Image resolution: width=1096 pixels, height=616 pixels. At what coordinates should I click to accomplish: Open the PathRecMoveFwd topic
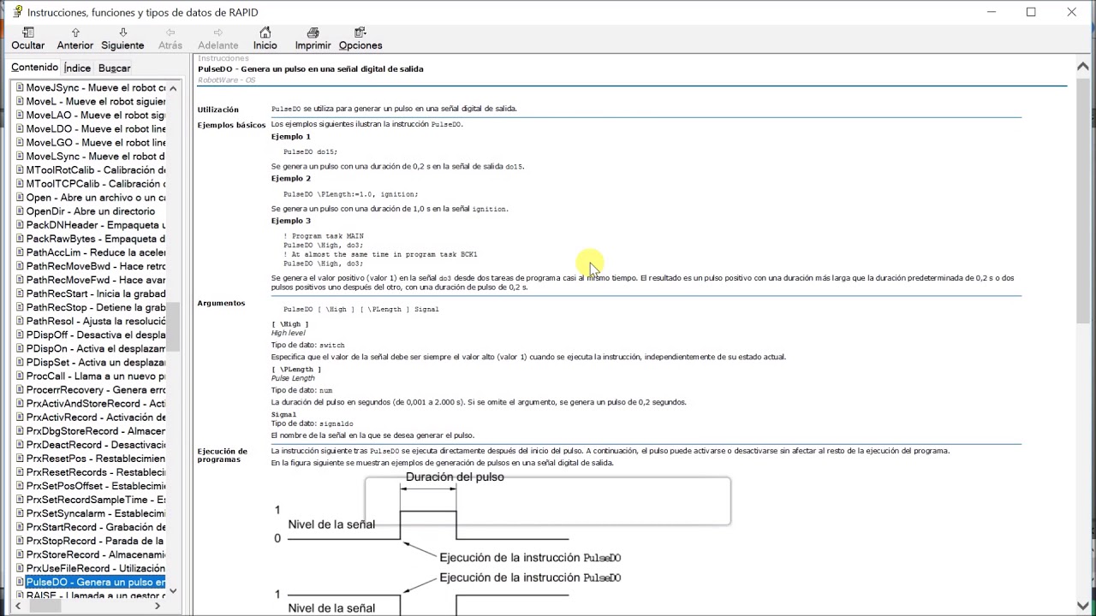point(96,280)
